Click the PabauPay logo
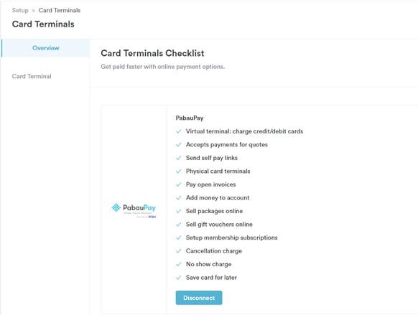The height and width of the screenshot is (315, 418). [x=134, y=211]
